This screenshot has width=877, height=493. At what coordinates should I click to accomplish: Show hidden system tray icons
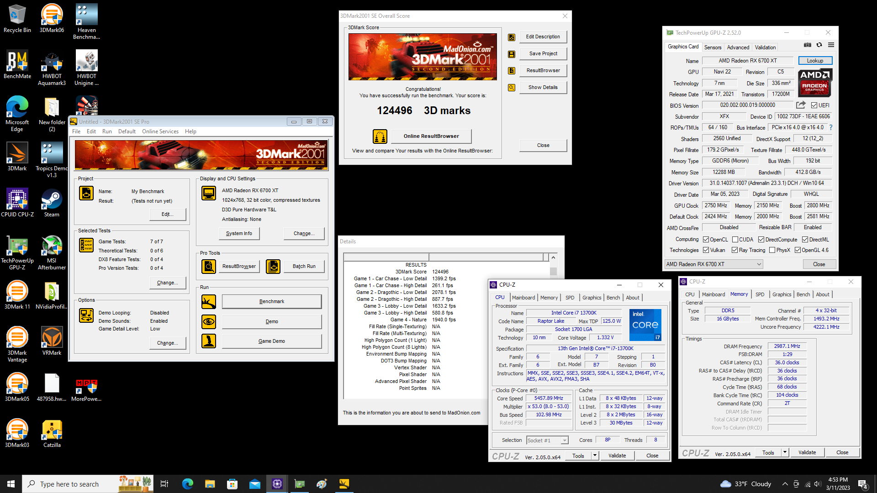[785, 484]
